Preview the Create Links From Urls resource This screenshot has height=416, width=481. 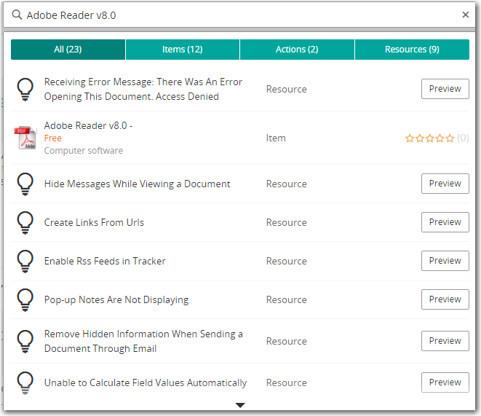point(445,222)
